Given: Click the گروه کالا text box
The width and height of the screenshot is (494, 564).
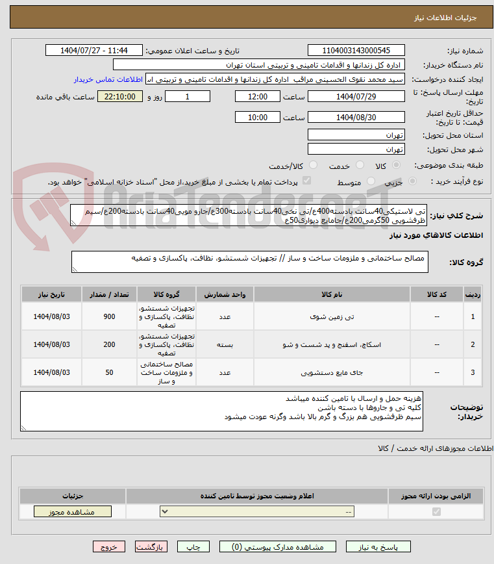Looking at the screenshot, I should pyautogui.click(x=250, y=262).
